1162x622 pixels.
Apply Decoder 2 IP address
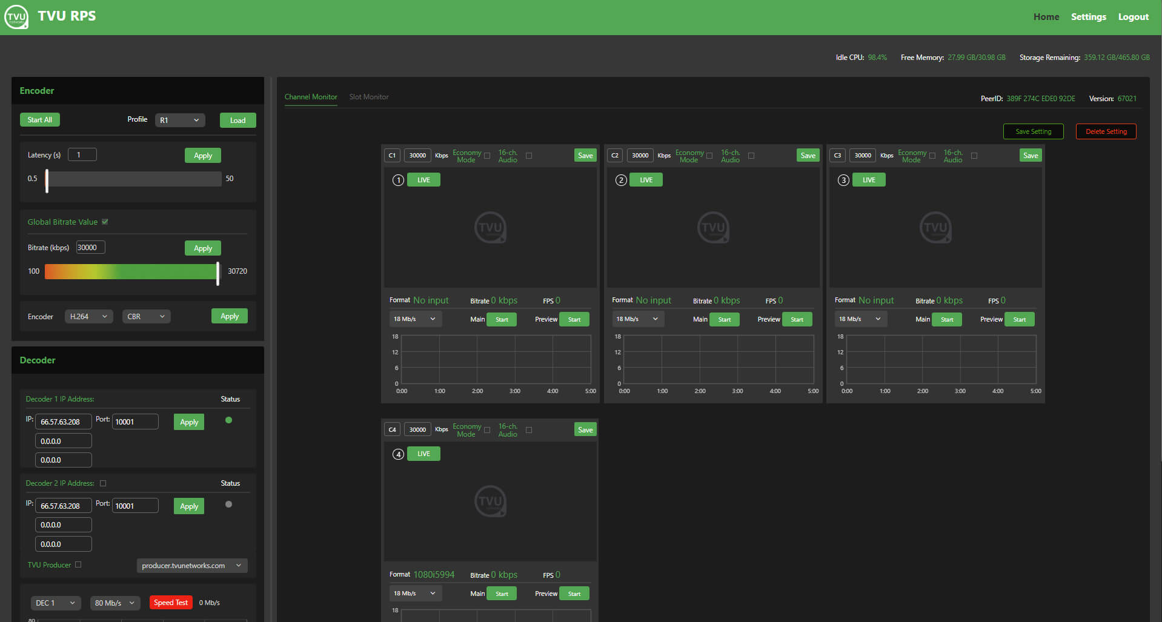pyautogui.click(x=189, y=506)
